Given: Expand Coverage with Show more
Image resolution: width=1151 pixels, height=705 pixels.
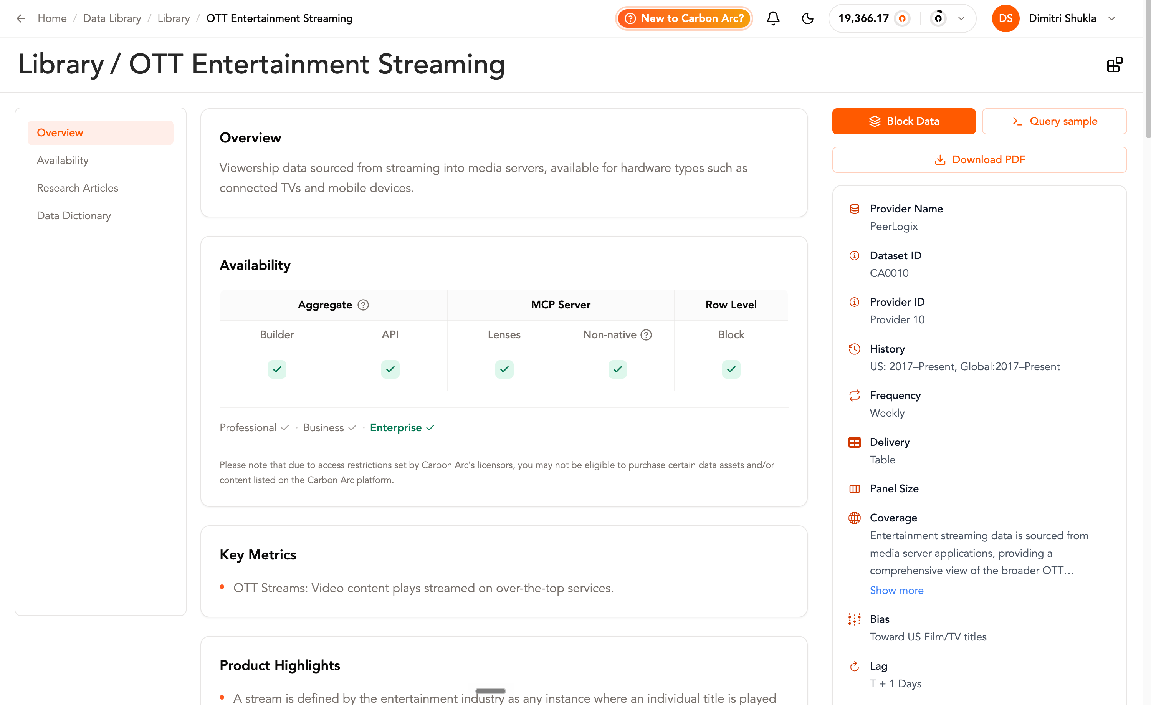Looking at the screenshot, I should tap(896, 590).
